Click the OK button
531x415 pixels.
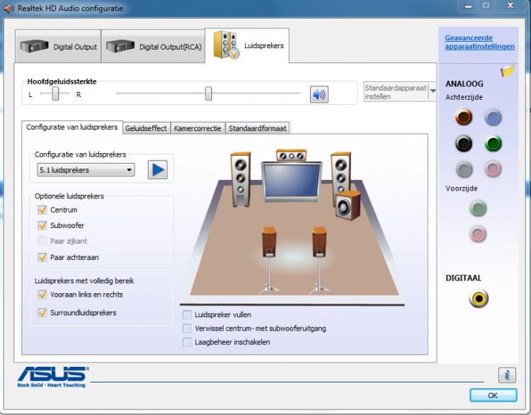pyautogui.click(x=493, y=395)
